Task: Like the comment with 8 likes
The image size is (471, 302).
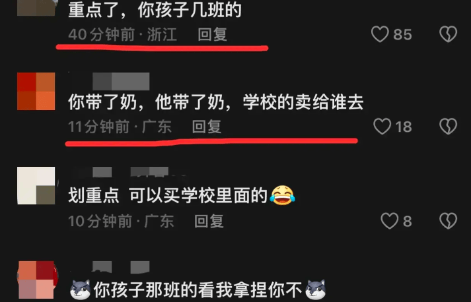Action: tap(390, 221)
